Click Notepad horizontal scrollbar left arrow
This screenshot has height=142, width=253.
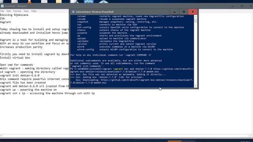1,136
